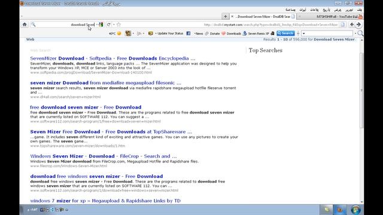Expand the dropdown beside the avatar icon
The image size is (383, 215).
[x=133, y=33]
